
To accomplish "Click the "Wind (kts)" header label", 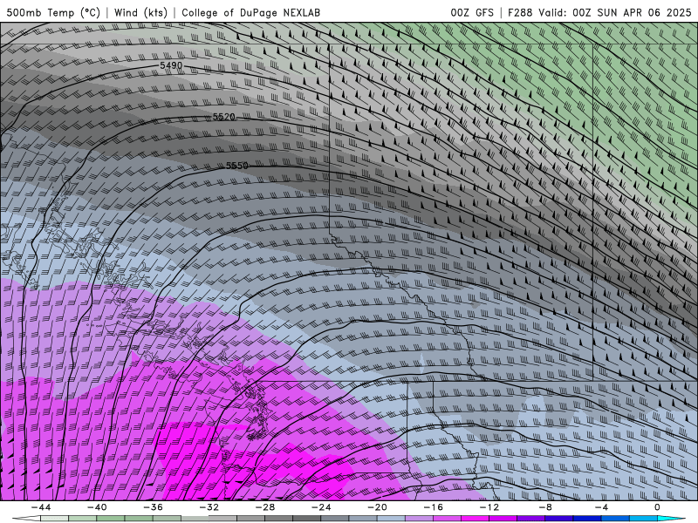I will [x=140, y=12].
